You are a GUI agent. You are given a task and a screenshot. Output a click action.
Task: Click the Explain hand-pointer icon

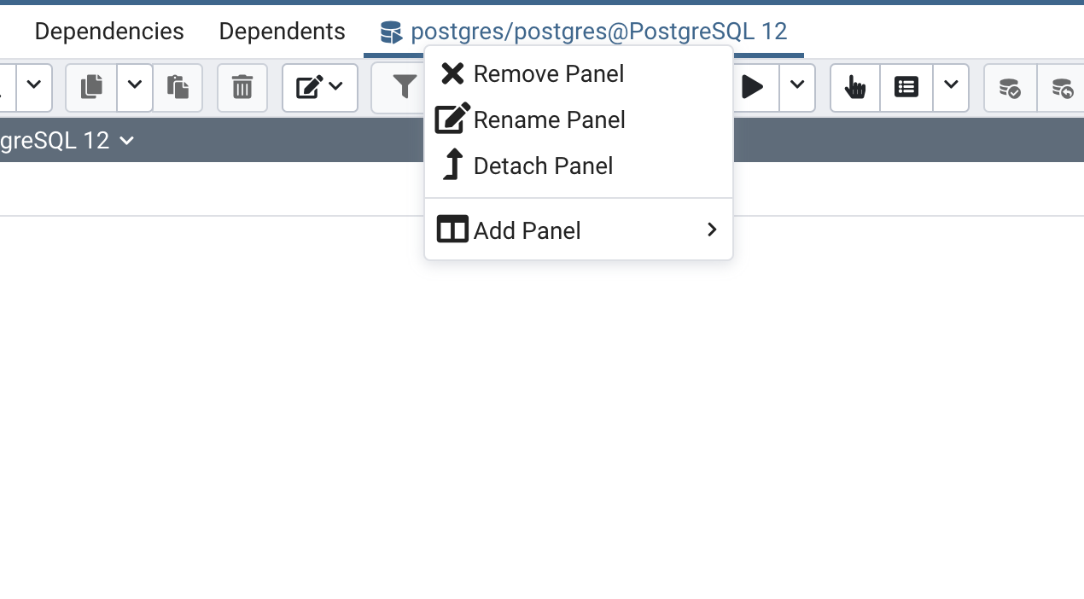pos(855,87)
